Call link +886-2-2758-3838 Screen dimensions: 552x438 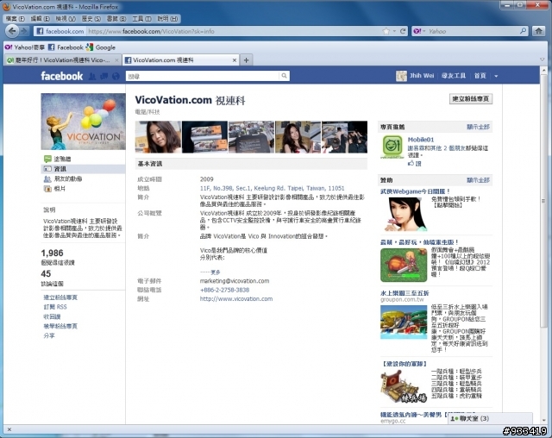point(224,290)
